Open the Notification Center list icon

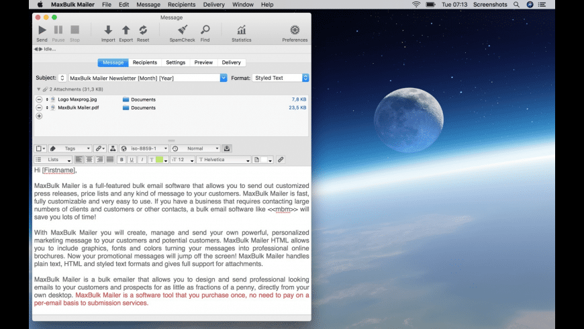[542, 5]
